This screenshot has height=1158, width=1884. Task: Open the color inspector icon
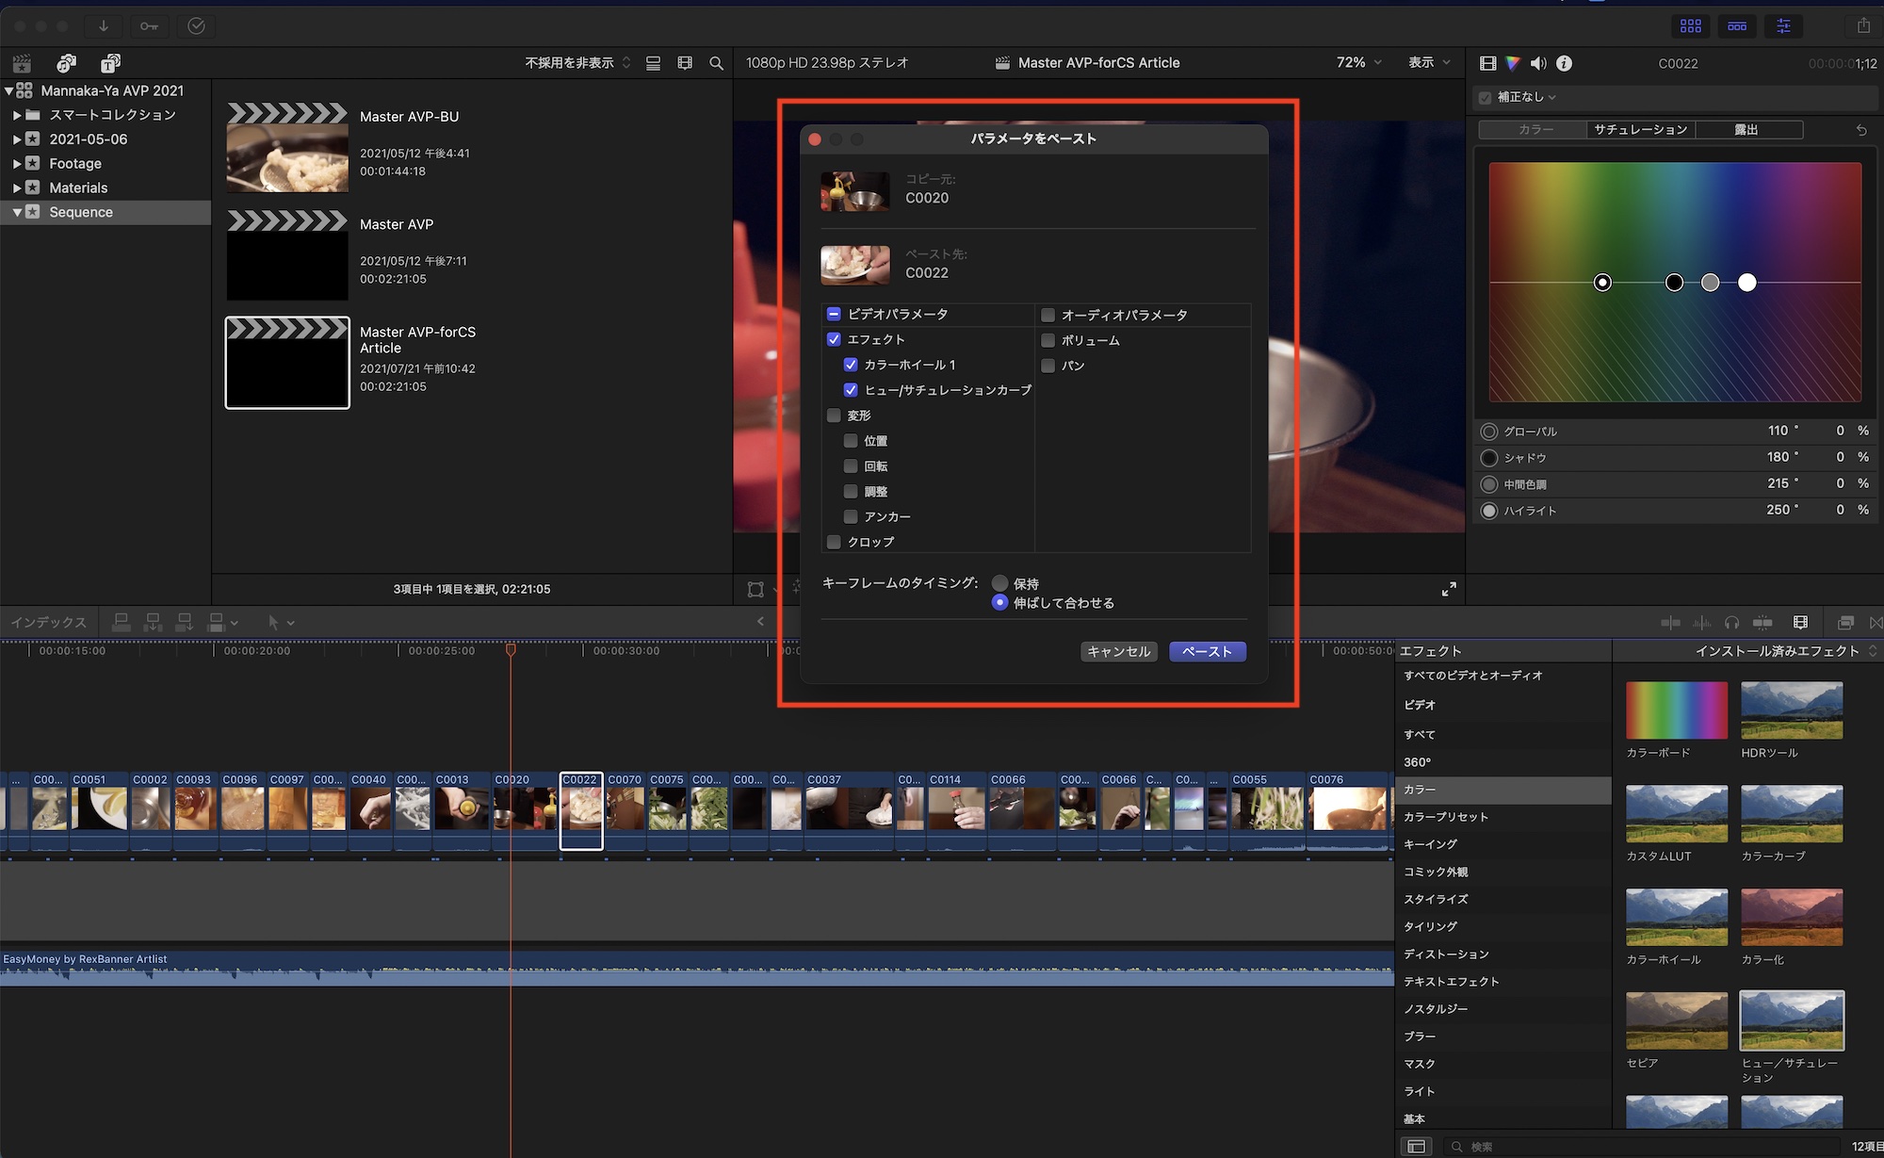tap(1513, 63)
